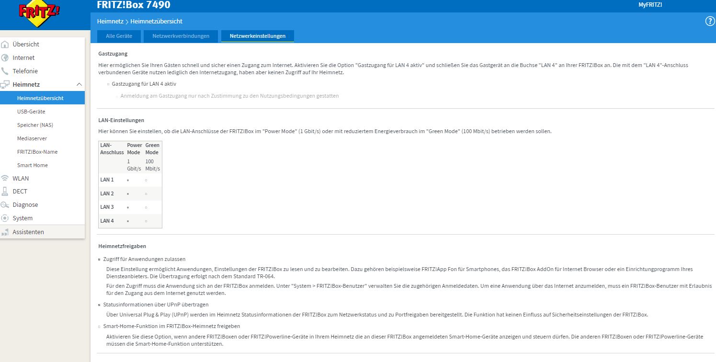
Task: Click the Telefonie phone icon
Action: [x=5, y=71]
